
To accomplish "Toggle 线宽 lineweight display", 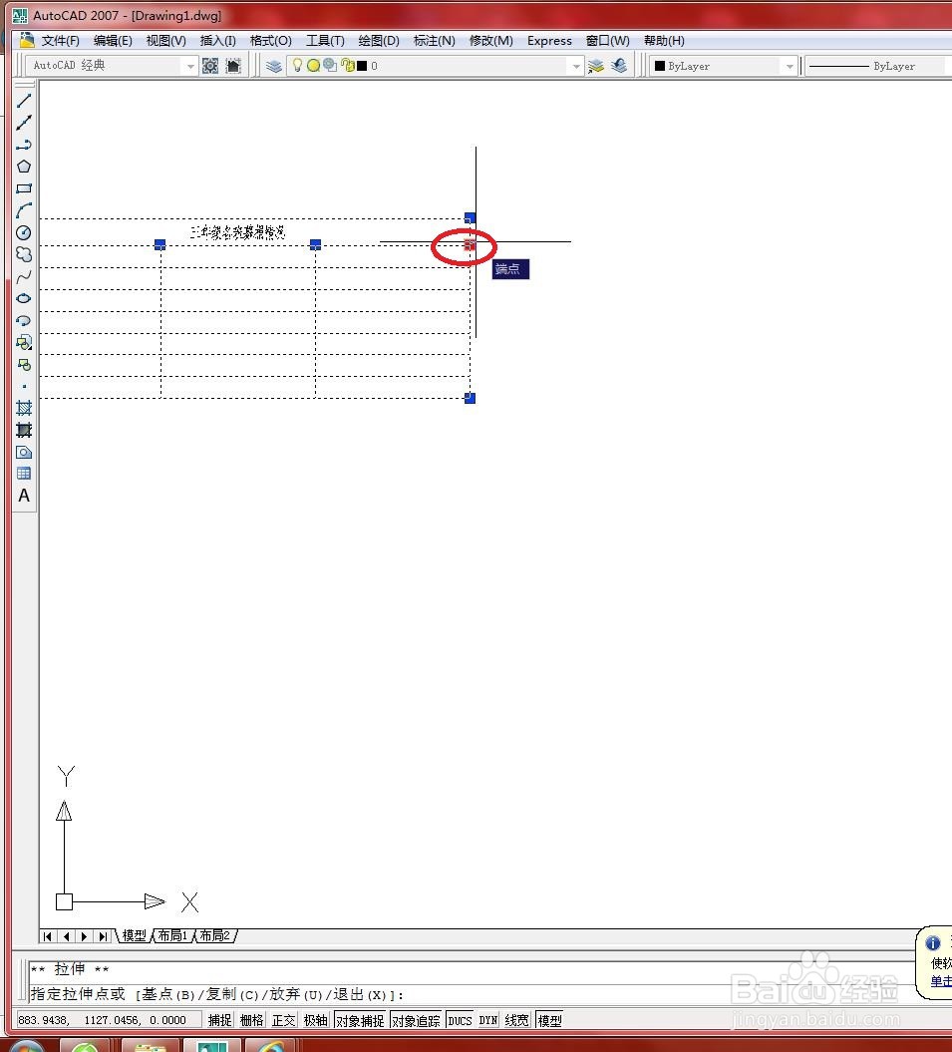I will 516,1020.
